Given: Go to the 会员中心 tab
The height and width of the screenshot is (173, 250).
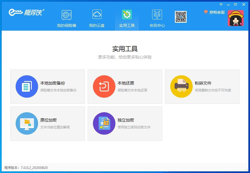Looking at the screenshot, I should (157, 25).
